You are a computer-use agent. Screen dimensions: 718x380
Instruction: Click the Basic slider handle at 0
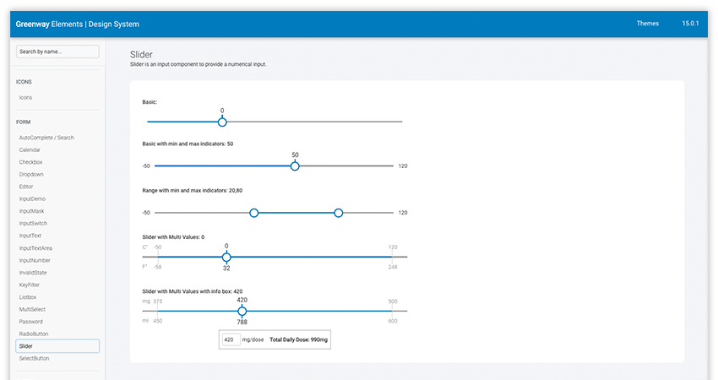point(222,122)
